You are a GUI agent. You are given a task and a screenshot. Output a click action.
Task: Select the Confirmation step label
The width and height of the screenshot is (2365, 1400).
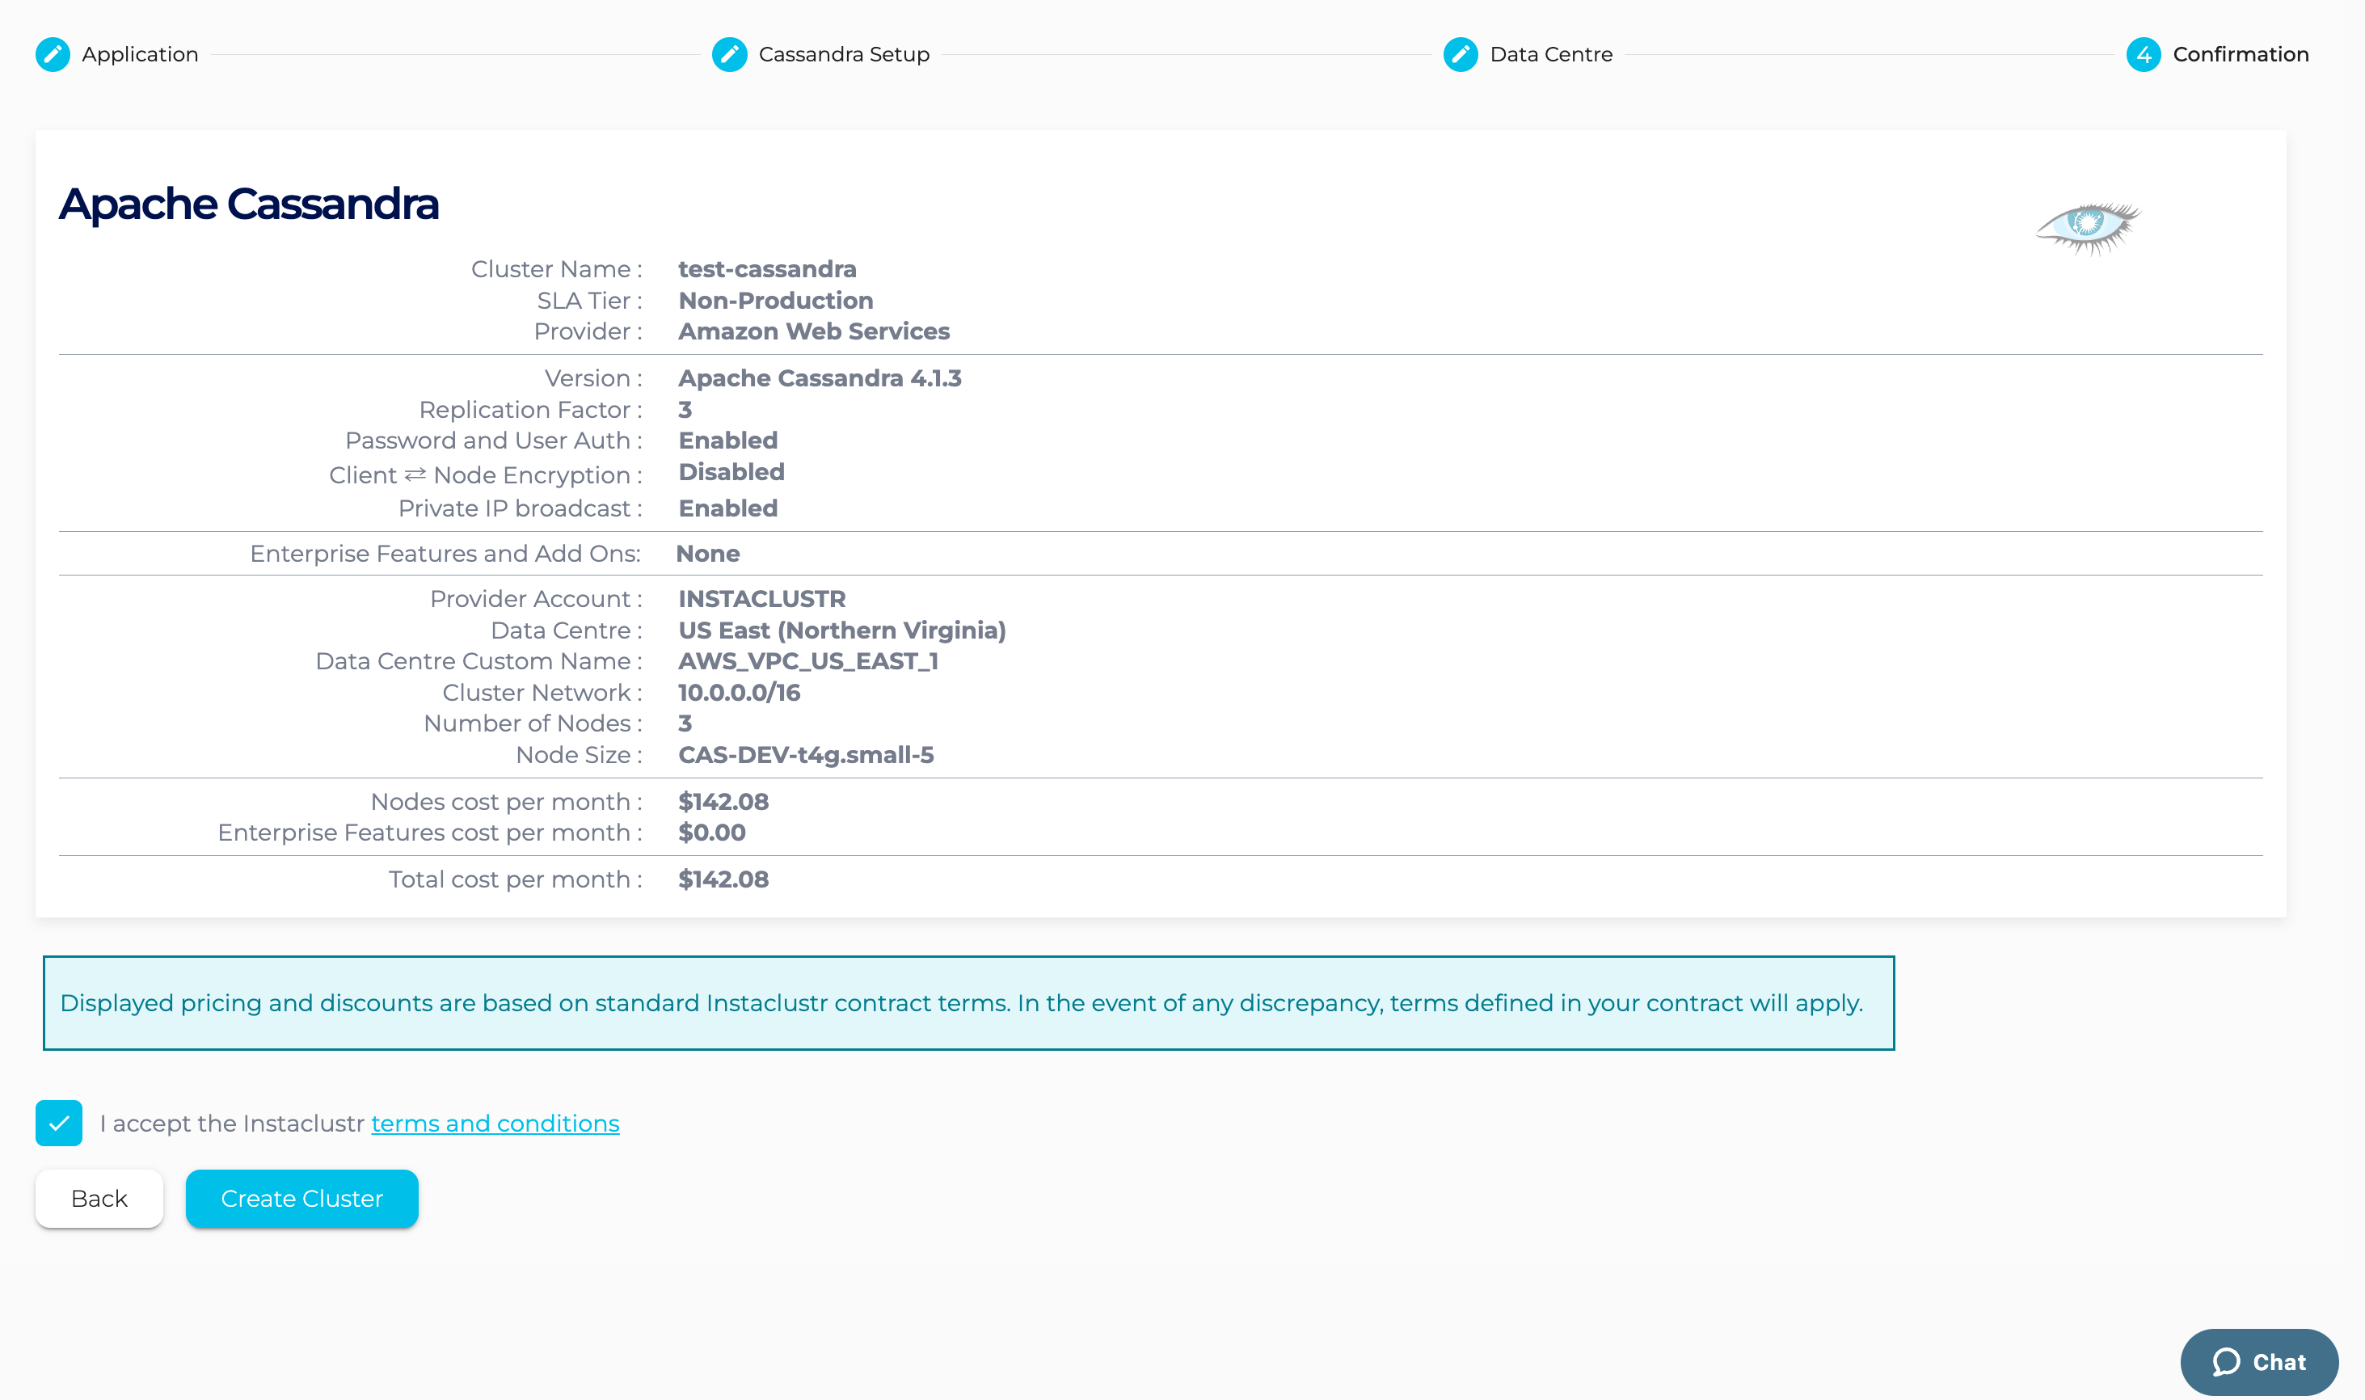[2241, 55]
